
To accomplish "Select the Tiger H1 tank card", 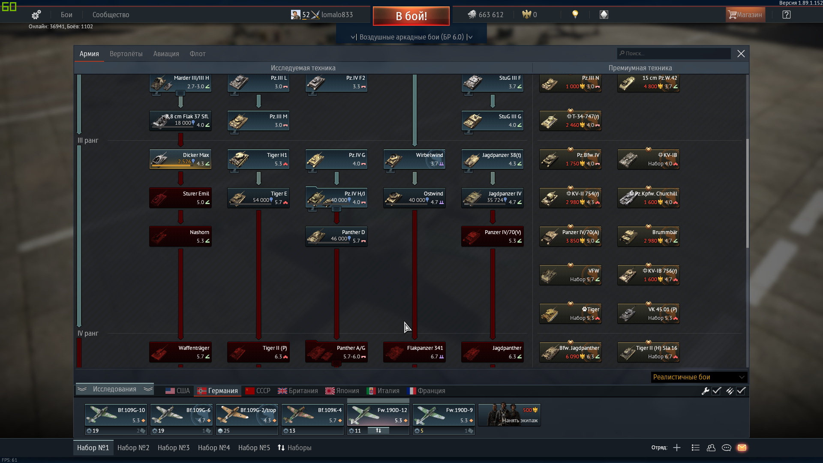I will [x=258, y=159].
